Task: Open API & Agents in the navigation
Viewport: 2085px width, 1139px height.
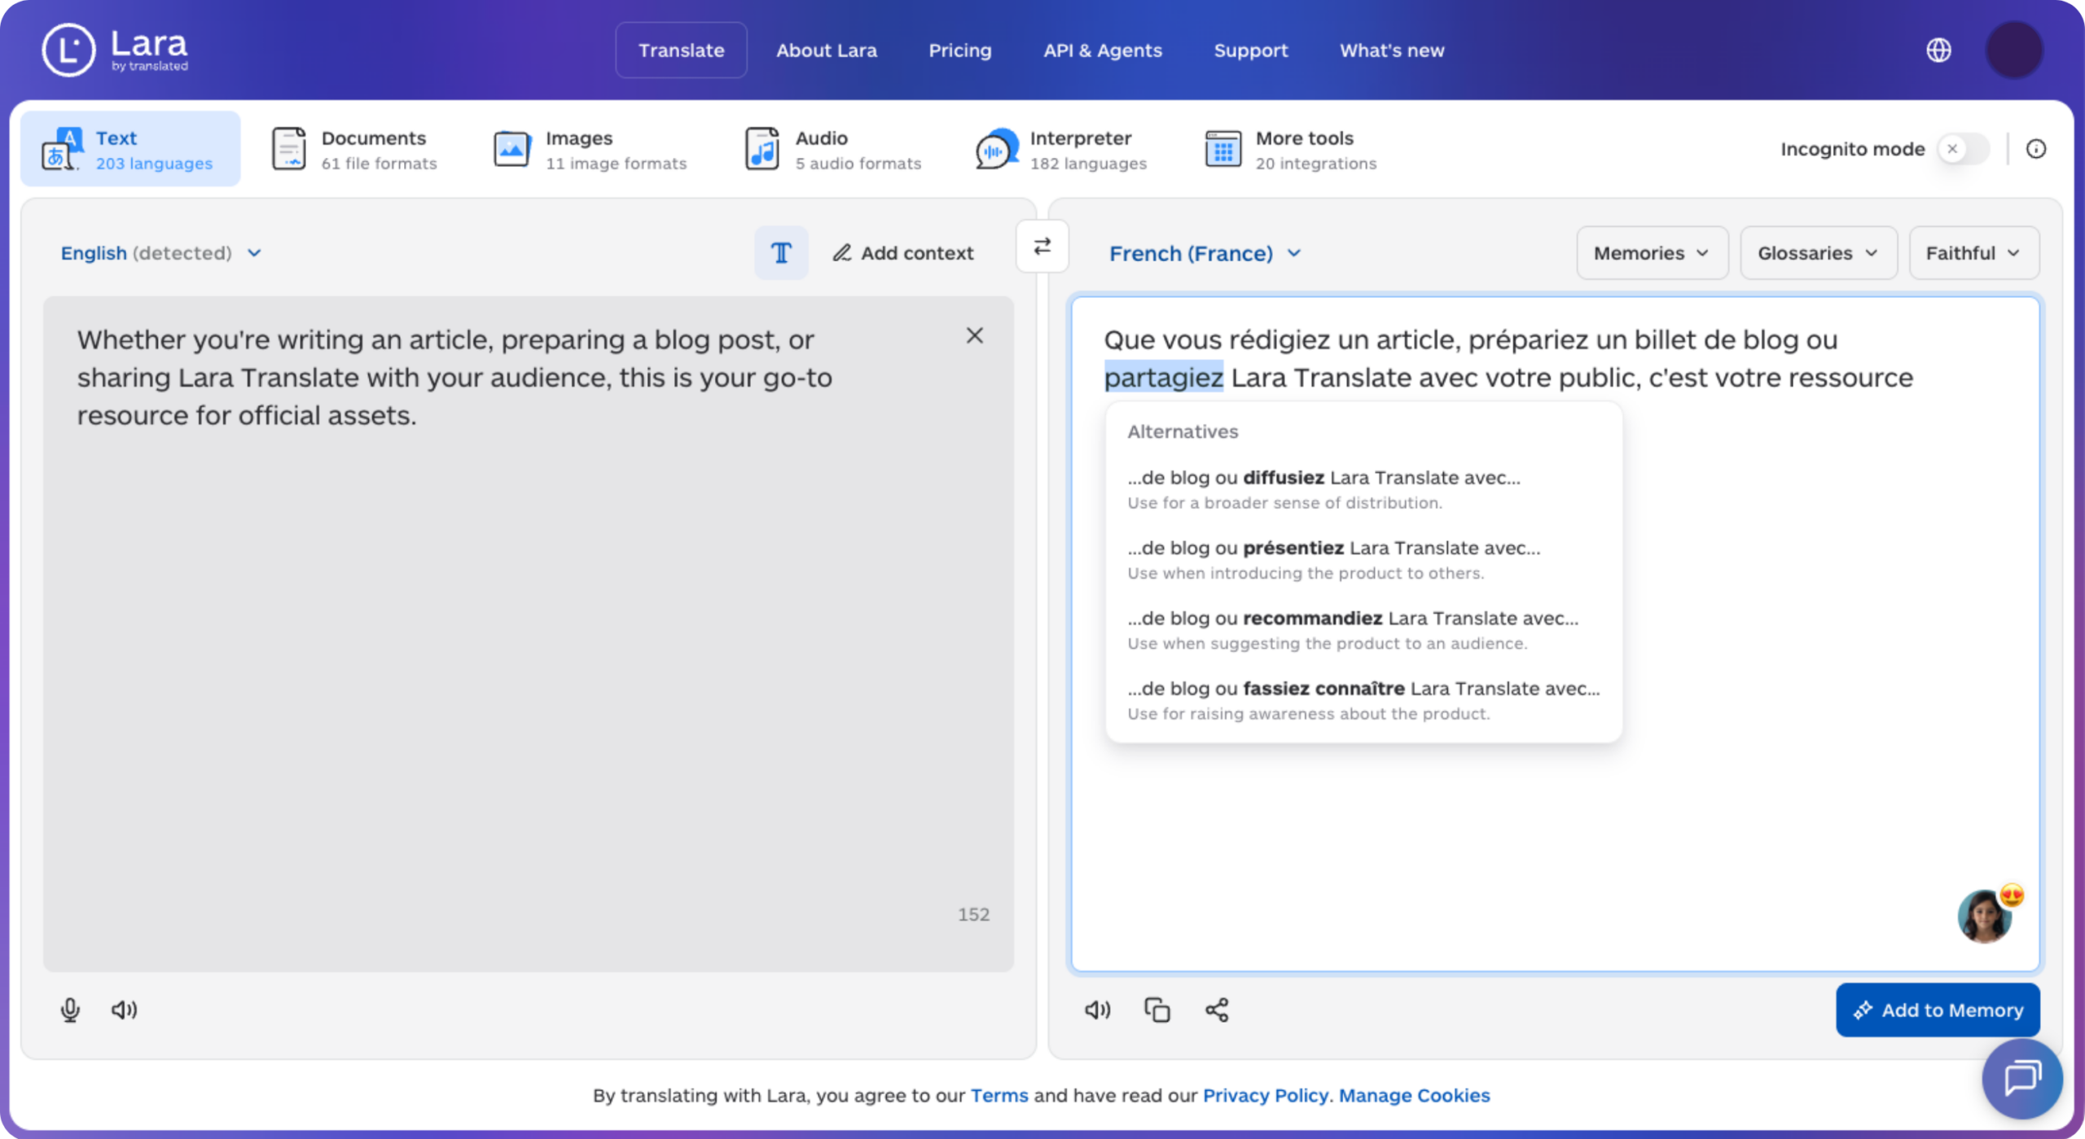Action: [x=1103, y=50]
